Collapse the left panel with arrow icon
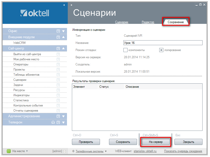 tap(64, 5)
